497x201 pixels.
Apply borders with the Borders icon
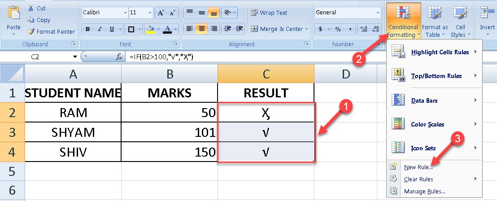point(131,29)
